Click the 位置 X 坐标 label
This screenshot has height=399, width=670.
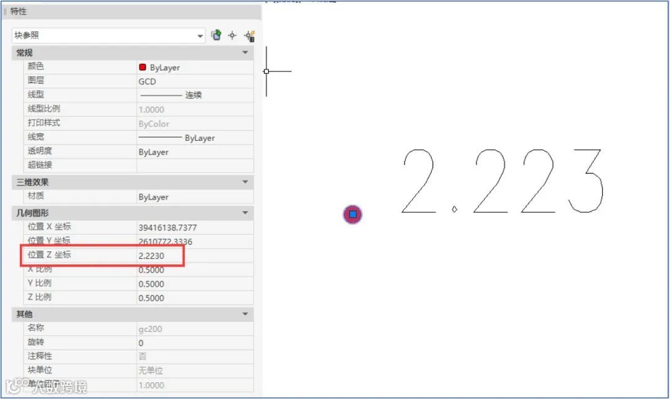[49, 226]
